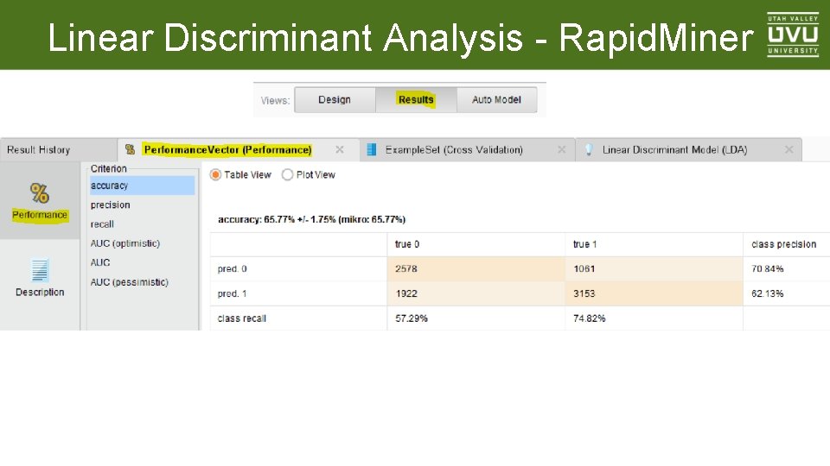830x466 pixels.
Task: Click the 70.84% class precision cell
Action: coord(786,269)
